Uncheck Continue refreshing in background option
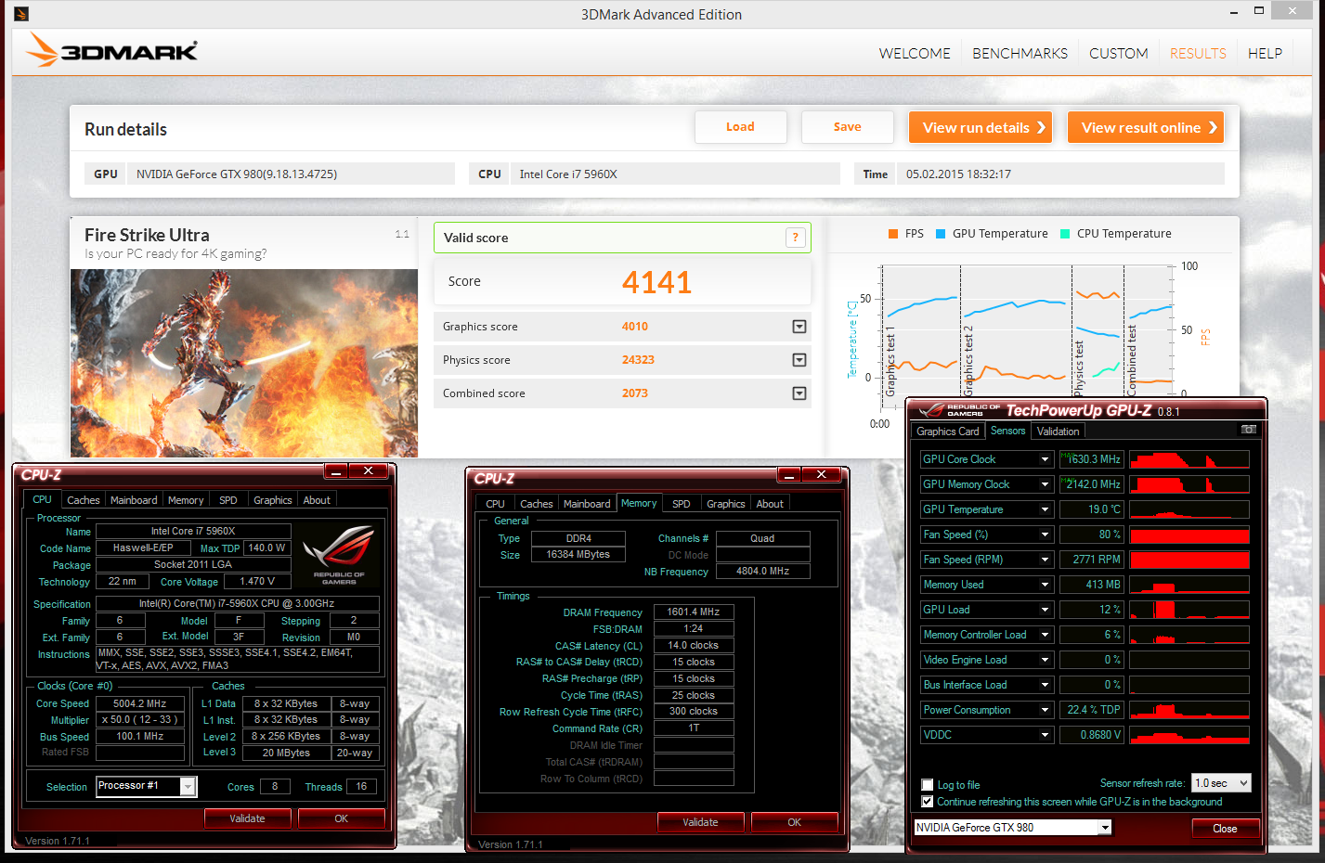This screenshot has width=1325, height=863. pos(927,802)
